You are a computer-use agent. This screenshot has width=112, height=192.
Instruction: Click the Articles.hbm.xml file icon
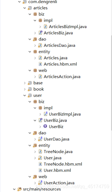click(x=40, y=64)
